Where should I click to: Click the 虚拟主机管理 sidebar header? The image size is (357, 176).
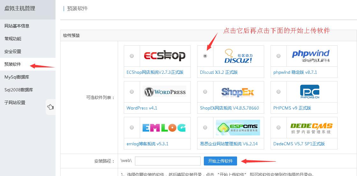20,9
